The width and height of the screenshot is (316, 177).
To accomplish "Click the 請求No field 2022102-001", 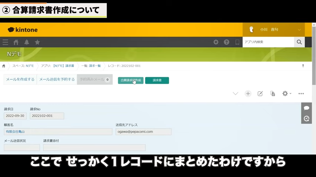I will (x=47, y=116).
